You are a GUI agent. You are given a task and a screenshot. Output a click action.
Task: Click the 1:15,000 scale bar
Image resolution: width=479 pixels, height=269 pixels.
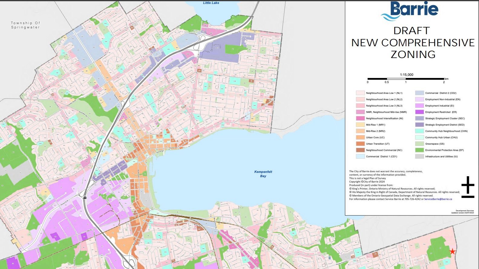click(x=406, y=79)
